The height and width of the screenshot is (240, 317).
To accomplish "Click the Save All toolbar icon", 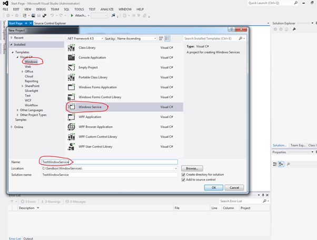I will pyautogui.click(x=44, y=15).
